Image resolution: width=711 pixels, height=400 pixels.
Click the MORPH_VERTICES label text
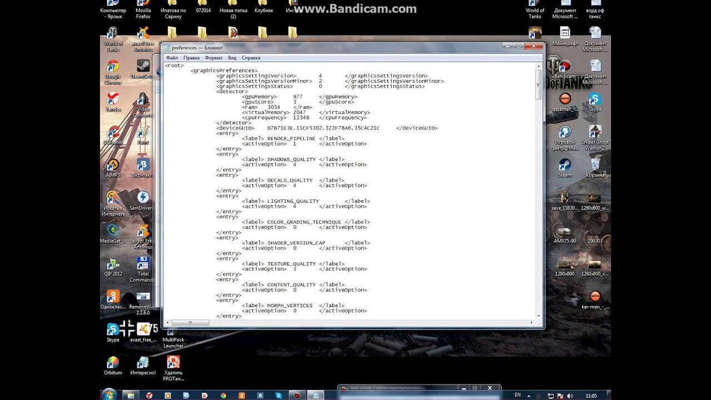tap(290, 306)
